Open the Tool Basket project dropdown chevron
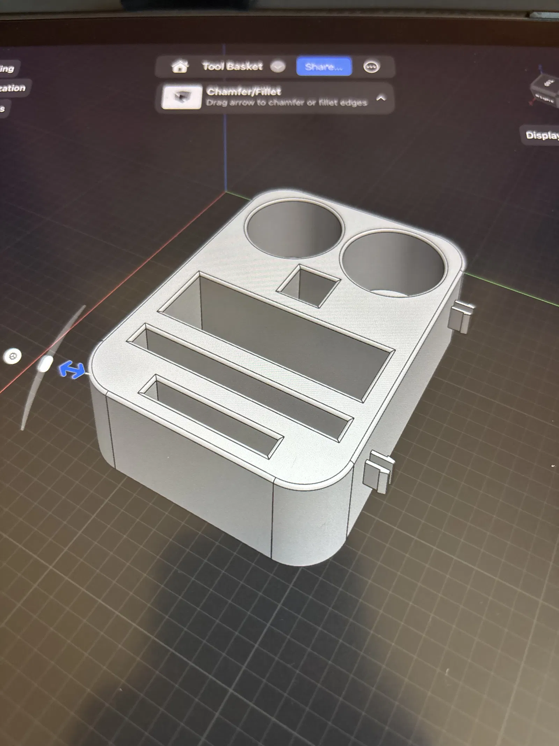Image resolution: width=559 pixels, height=746 pixels. (278, 66)
